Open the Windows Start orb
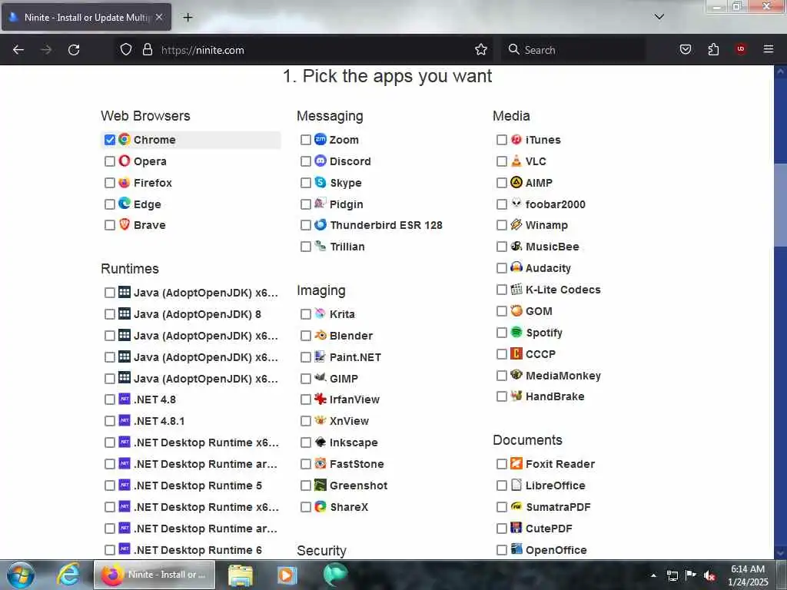 pos(21,575)
